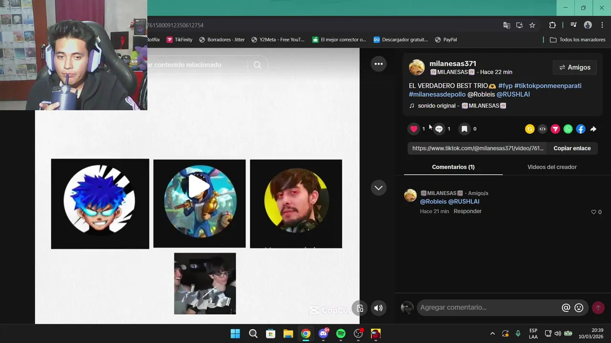
Task: Share the video to Facebook
Action: 580,129
